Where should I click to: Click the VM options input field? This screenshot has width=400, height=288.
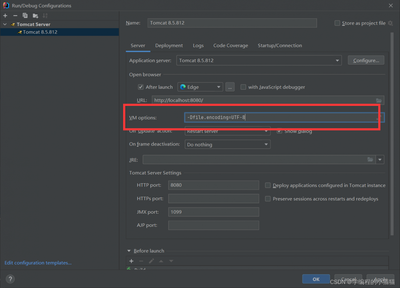[x=284, y=117]
